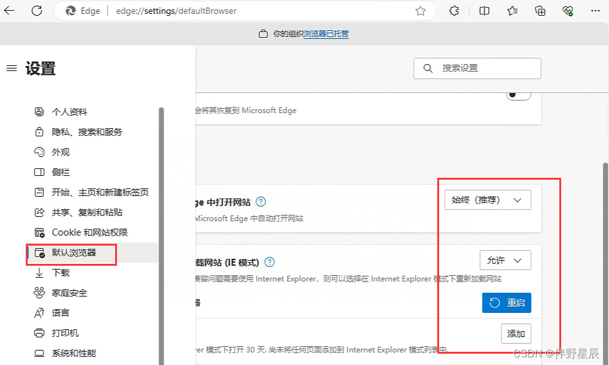Screen dimensions: 609x365
Task: Toggle the hamburger menu beside 设置
Action: coord(12,68)
